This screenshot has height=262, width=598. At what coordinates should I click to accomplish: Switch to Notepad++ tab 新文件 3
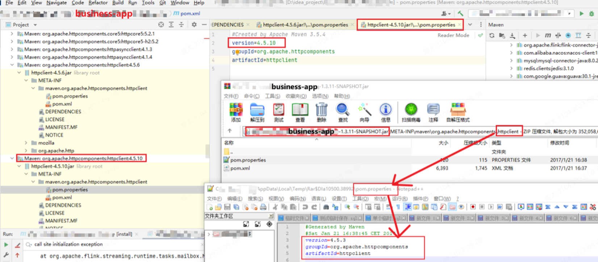[x=493, y=218]
